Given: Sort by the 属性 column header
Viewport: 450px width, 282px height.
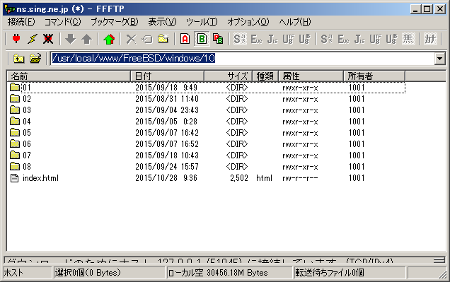Looking at the screenshot, I should pos(311,76).
